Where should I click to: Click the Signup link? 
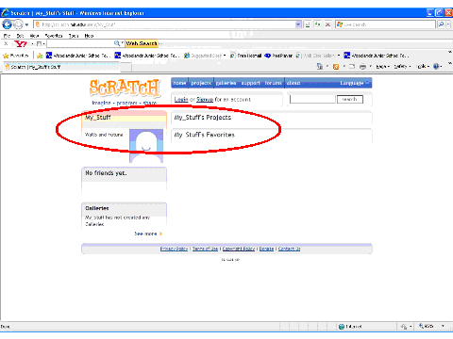[205, 100]
